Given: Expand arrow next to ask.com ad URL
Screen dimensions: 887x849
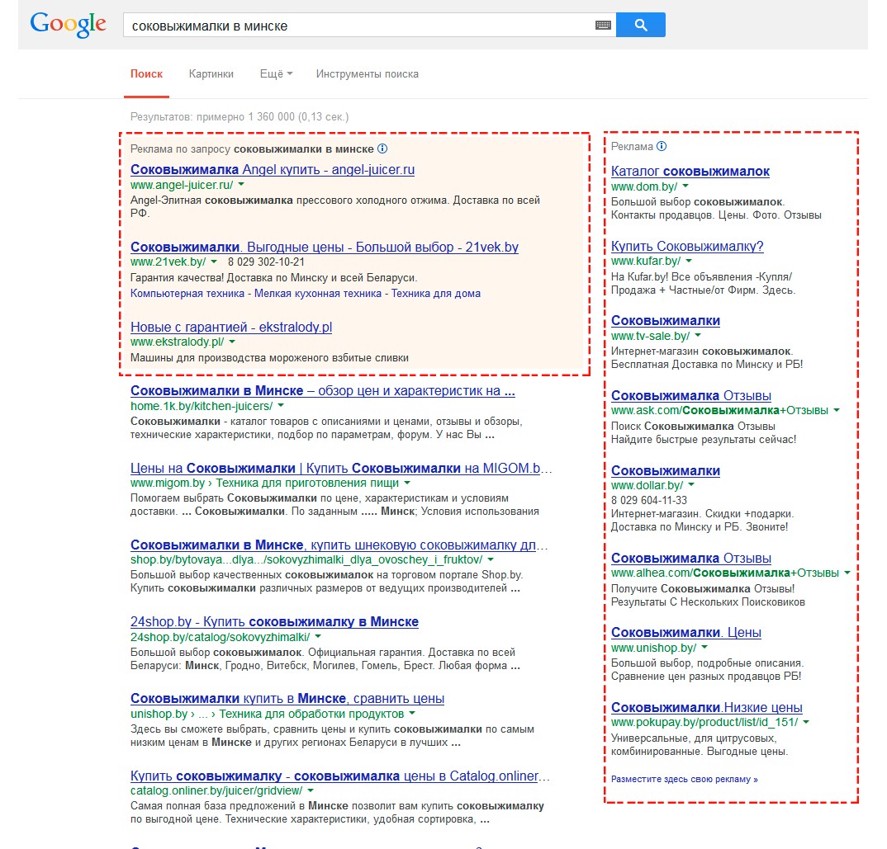Looking at the screenshot, I should tap(837, 410).
